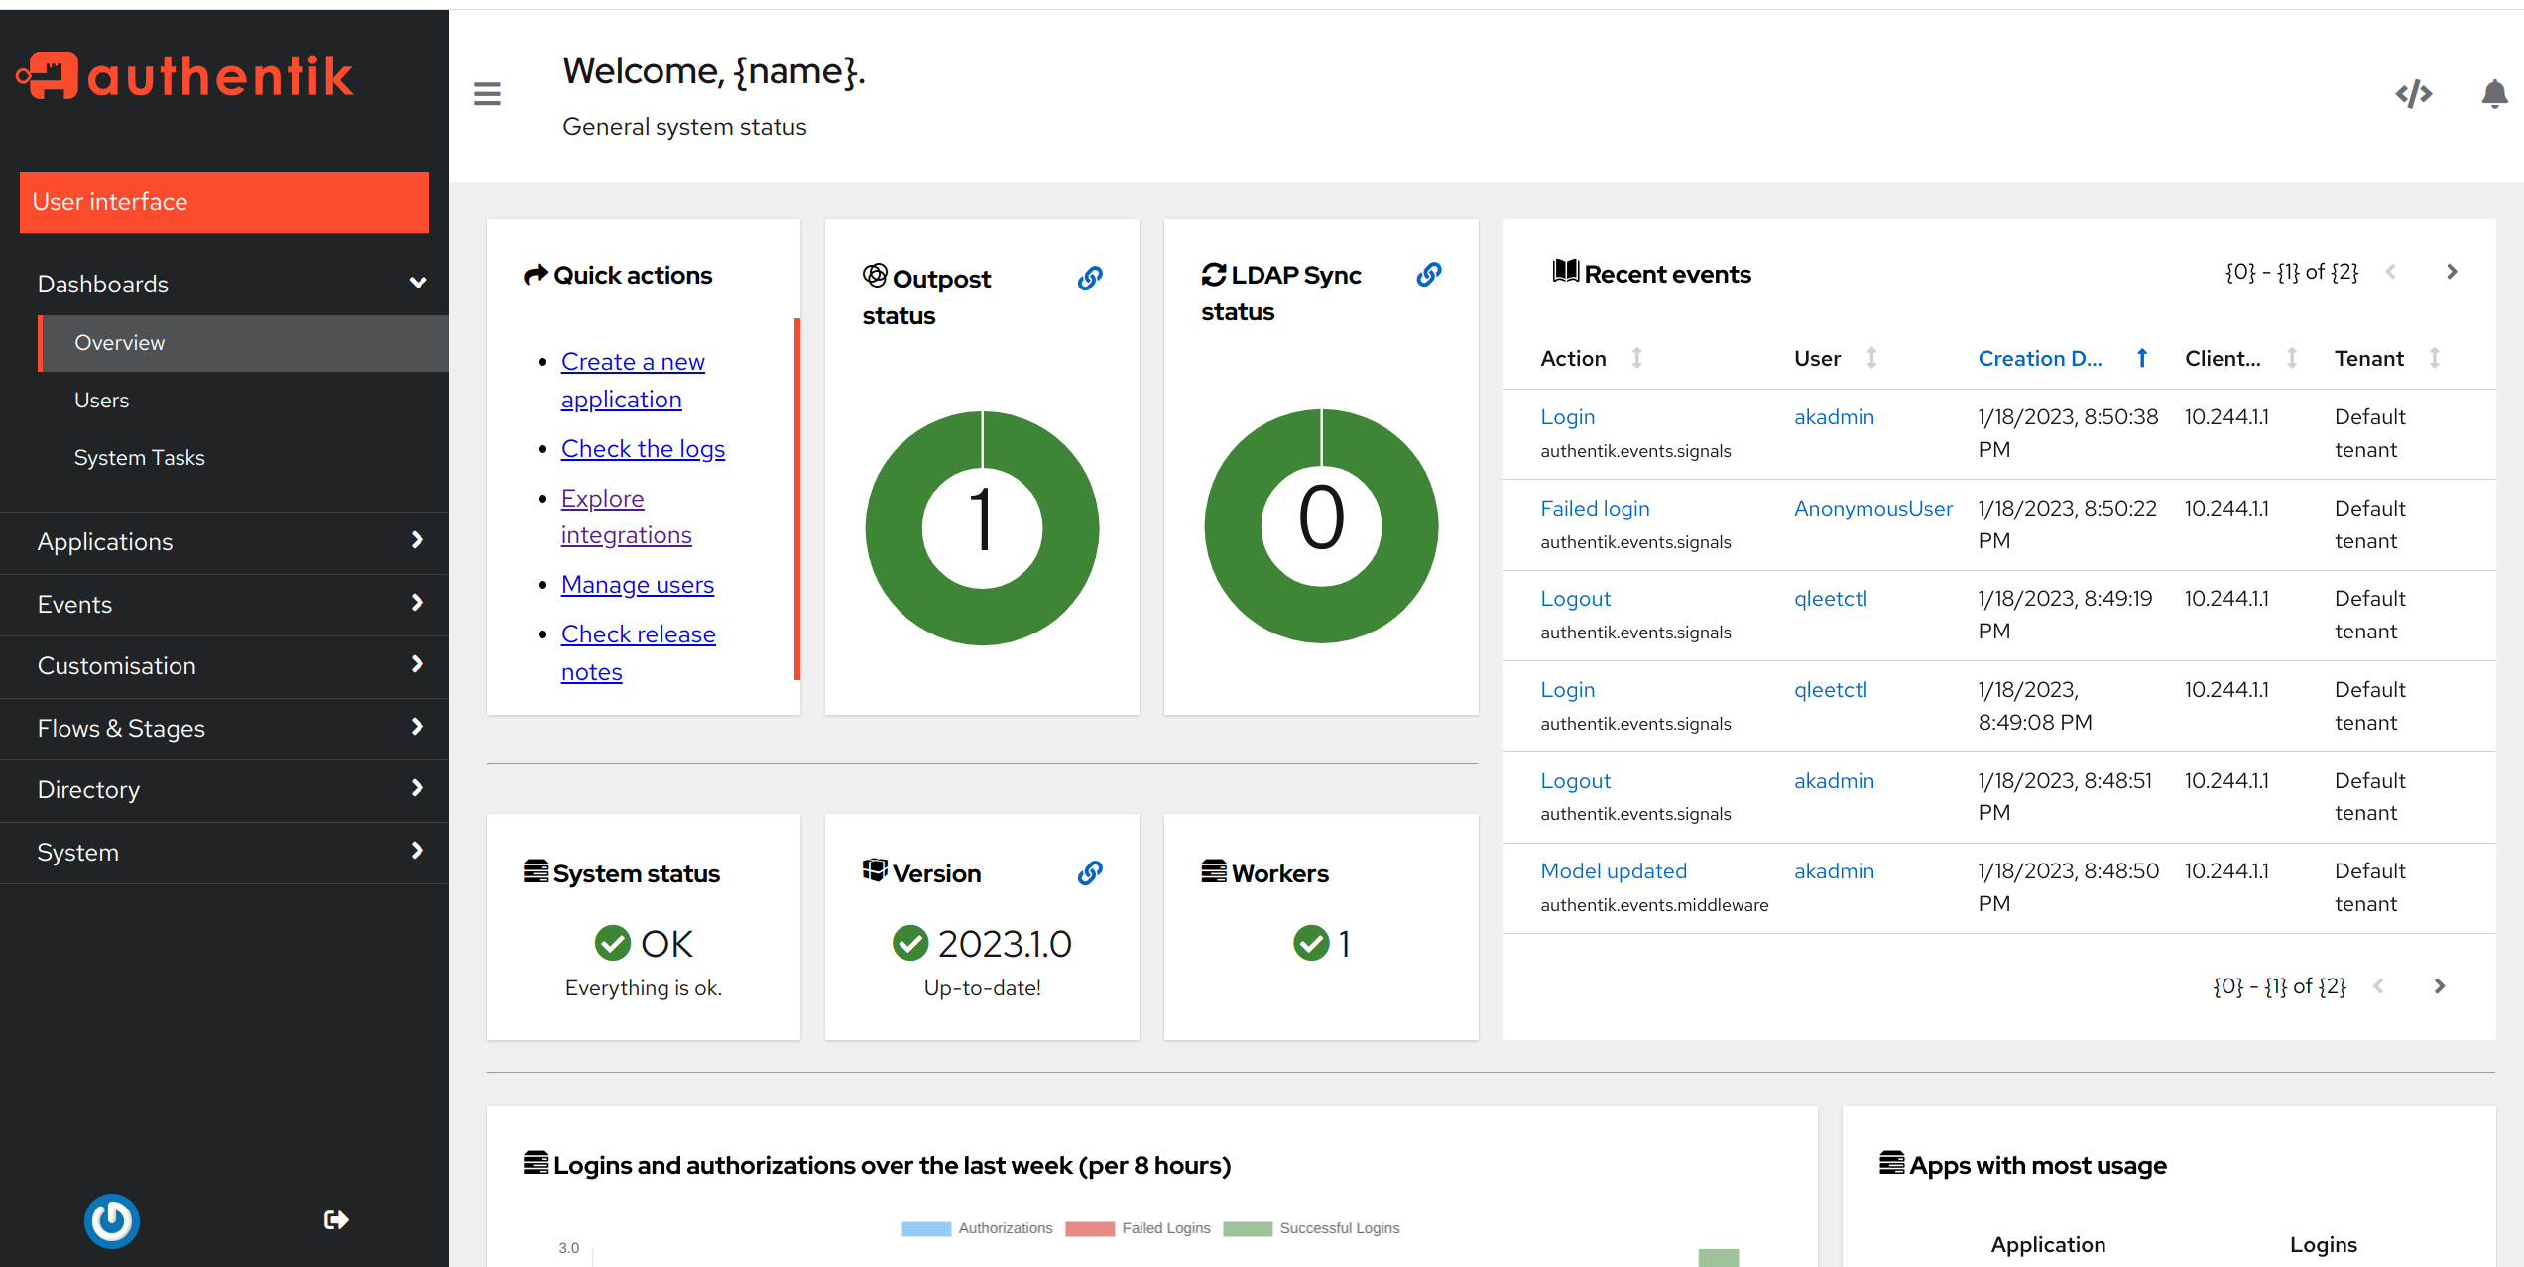The width and height of the screenshot is (2524, 1267).
Task: Expand the Directory section
Action: 416,789
